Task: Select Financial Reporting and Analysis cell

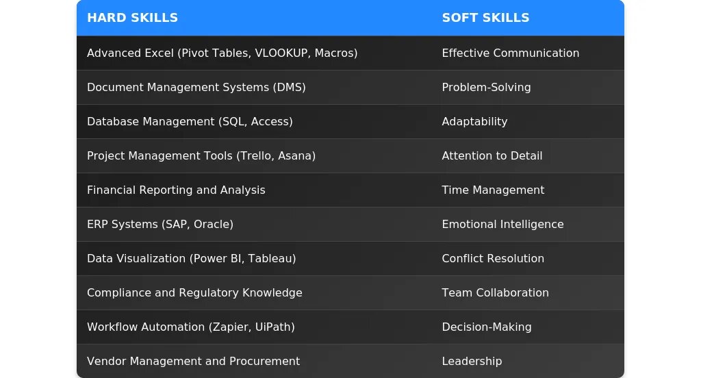Action: tap(176, 190)
